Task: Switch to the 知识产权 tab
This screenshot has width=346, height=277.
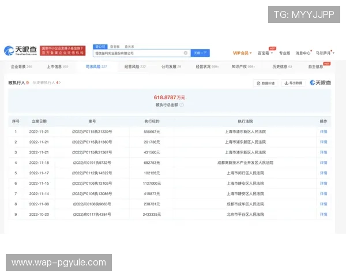Action: pyautogui.click(x=243, y=66)
